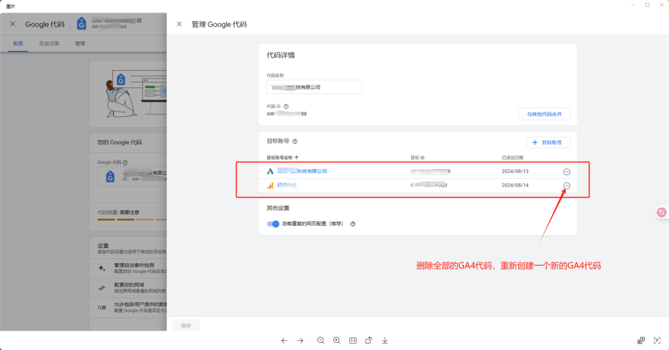This screenshot has width=669, height=350.
Task: Show image at actual size 1:1
Action: [353, 341]
